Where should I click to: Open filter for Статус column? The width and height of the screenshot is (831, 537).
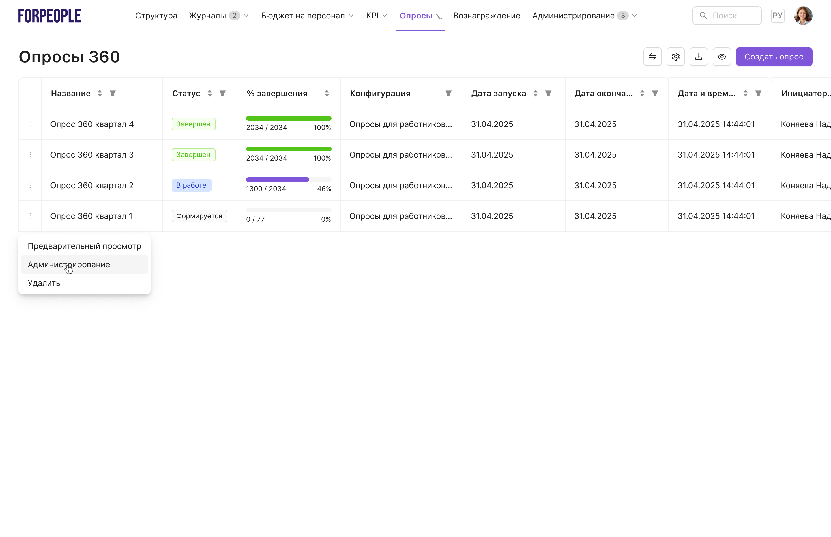point(222,93)
